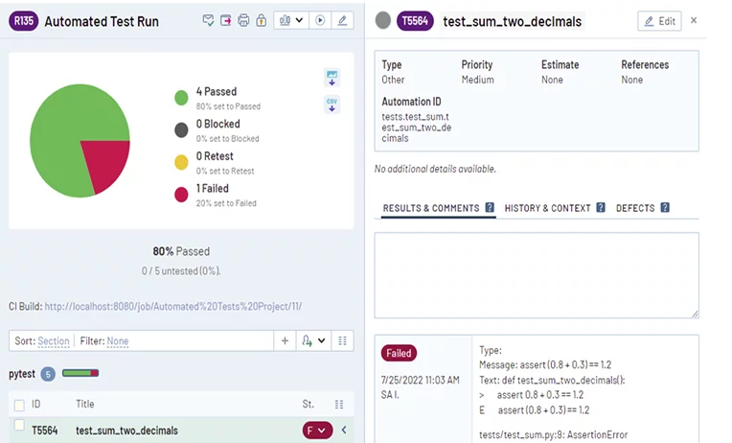732x443 pixels.
Task: Click the pytest section progress bar
Action: [x=80, y=373]
